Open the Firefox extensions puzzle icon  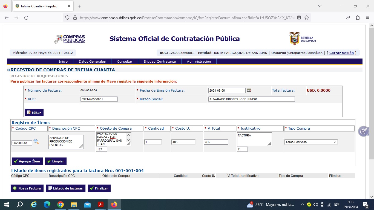[358, 17]
